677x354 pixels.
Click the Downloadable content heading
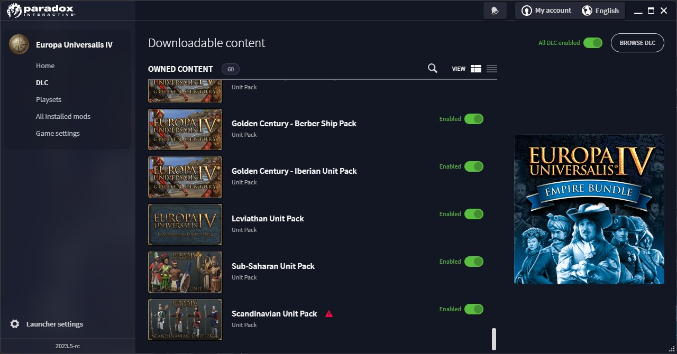[x=207, y=43]
